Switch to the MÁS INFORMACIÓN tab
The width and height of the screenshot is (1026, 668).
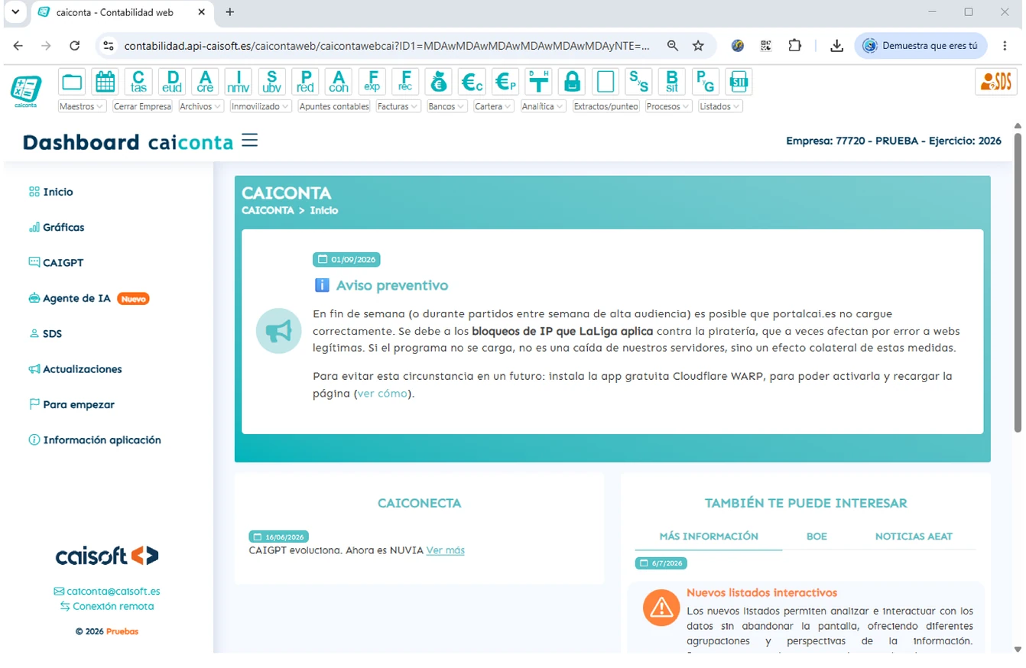pos(709,536)
